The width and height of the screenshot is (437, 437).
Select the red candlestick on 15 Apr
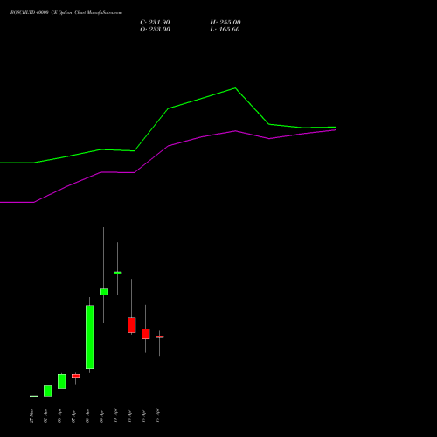click(146, 334)
